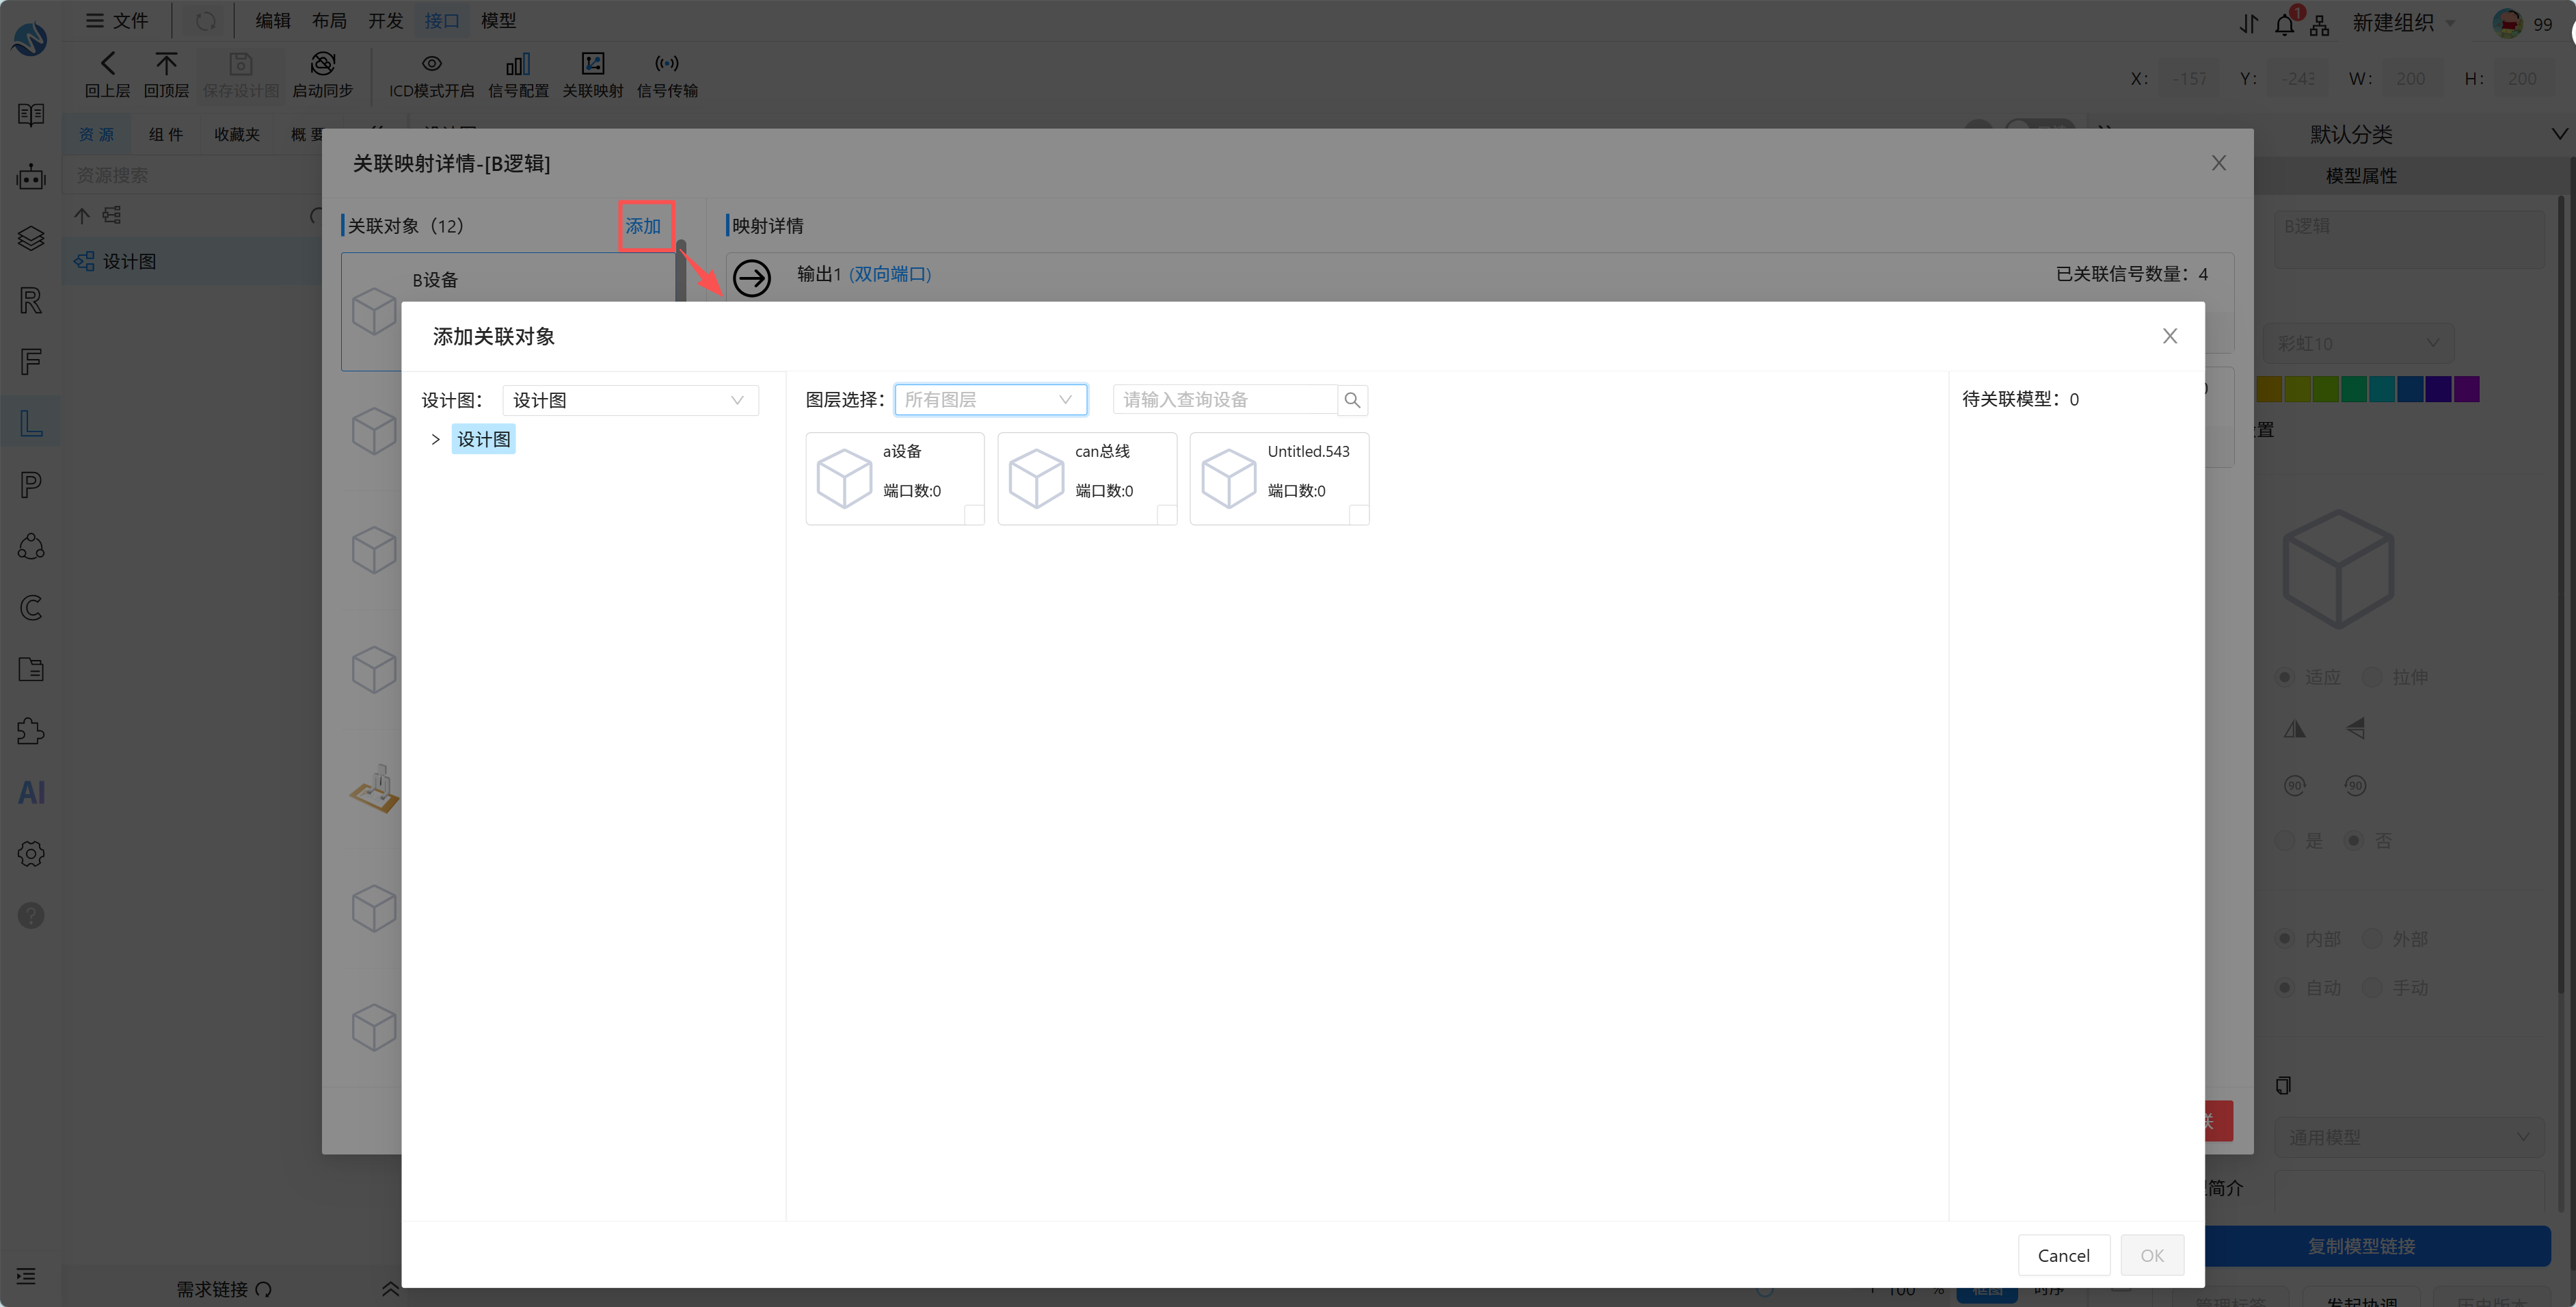Select the 外部 radio button

(2371, 939)
